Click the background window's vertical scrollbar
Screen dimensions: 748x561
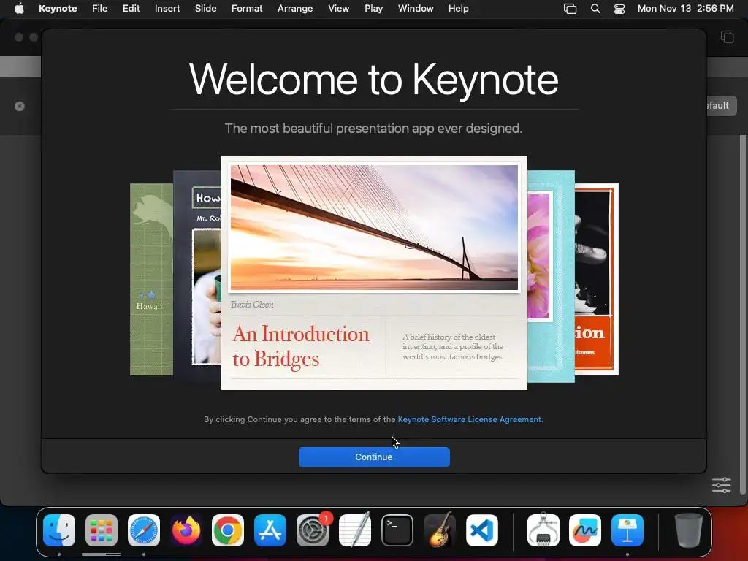pyautogui.click(x=742, y=315)
